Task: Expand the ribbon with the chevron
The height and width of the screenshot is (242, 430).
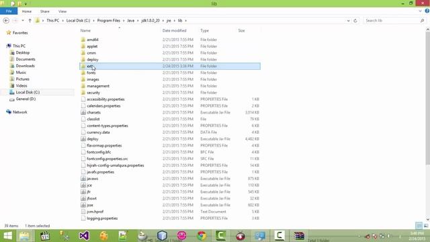Action: pos(420,11)
